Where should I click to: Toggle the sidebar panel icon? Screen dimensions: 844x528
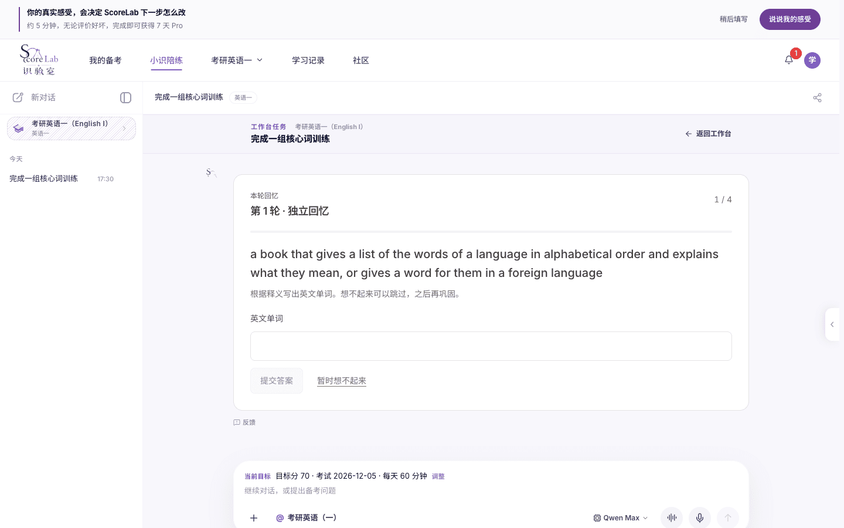pos(125,97)
